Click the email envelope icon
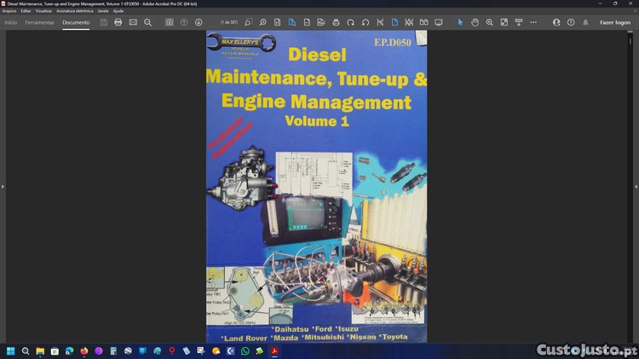 pyautogui.click(x=133, y=22)
